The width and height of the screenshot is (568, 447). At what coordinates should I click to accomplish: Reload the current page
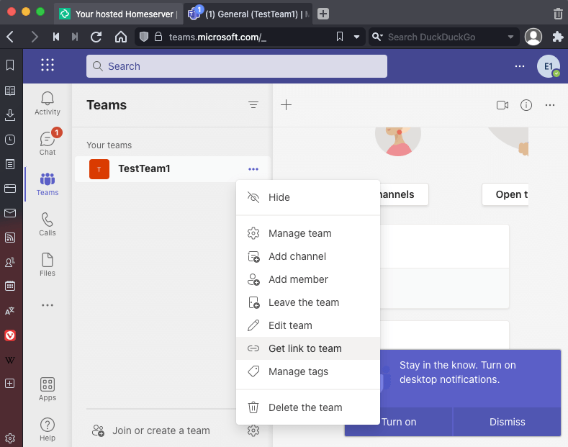(x=96, y=37)
